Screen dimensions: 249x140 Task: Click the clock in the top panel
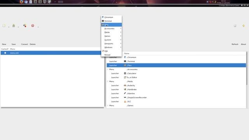(x=223, y=2)
